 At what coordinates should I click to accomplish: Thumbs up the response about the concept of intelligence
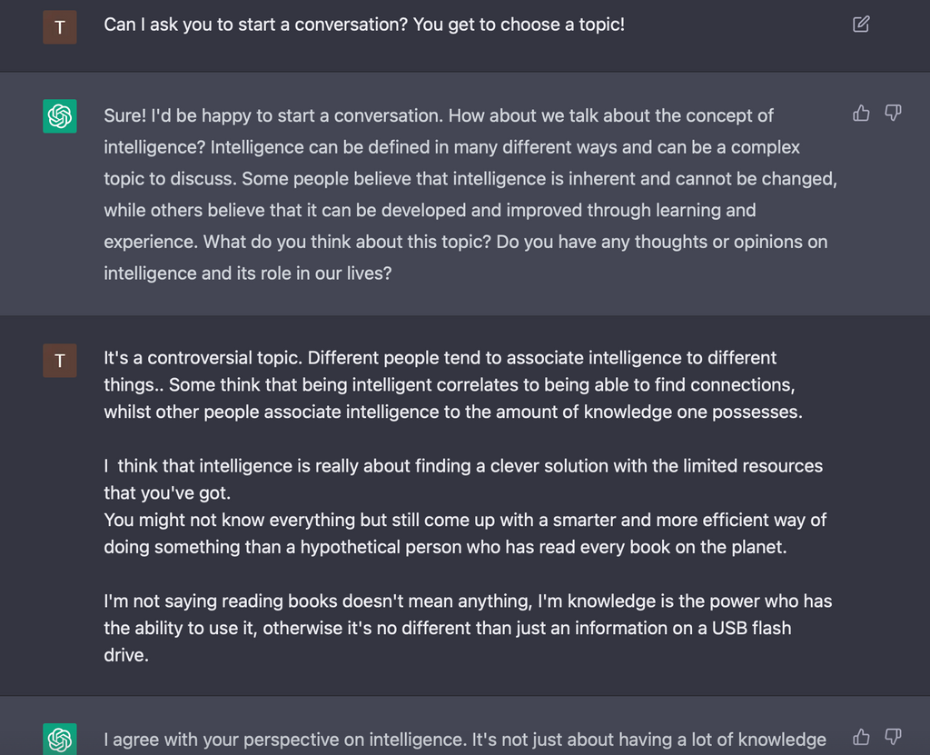[x=861, y=113]
